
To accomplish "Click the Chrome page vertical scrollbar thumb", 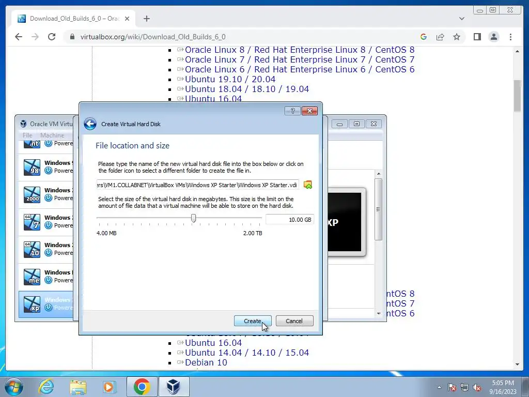I will pos(517,96).
